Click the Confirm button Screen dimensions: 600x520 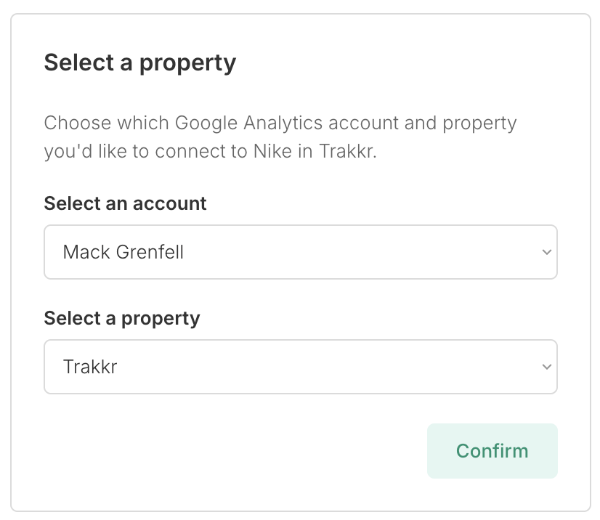coord(492,451)
